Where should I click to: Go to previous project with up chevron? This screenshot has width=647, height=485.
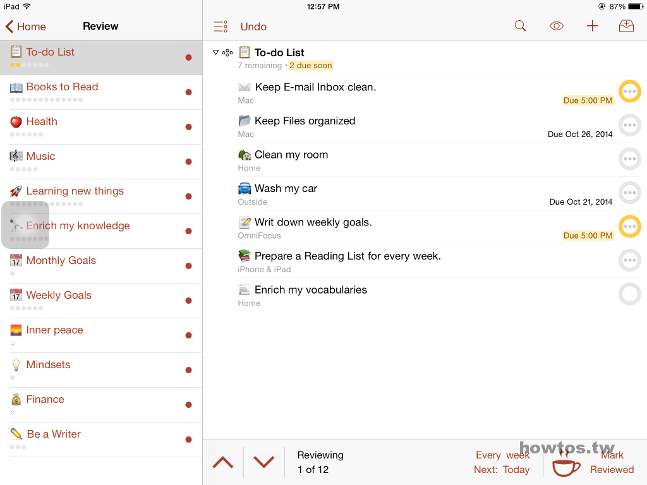(x=223, y=462)
